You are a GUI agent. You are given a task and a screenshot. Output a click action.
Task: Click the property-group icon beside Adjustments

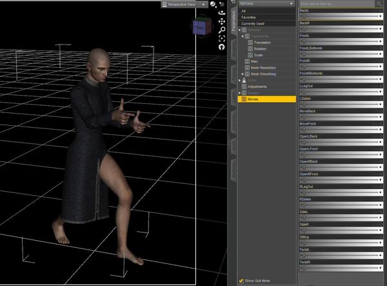[x=244, y=87]
